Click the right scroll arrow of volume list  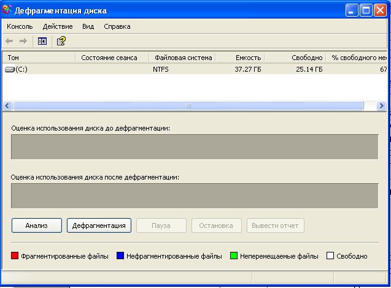[x=382, y=106]
